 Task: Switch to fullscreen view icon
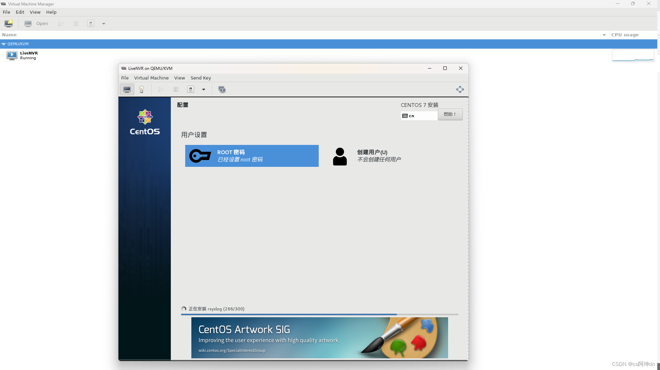[460, 89]
